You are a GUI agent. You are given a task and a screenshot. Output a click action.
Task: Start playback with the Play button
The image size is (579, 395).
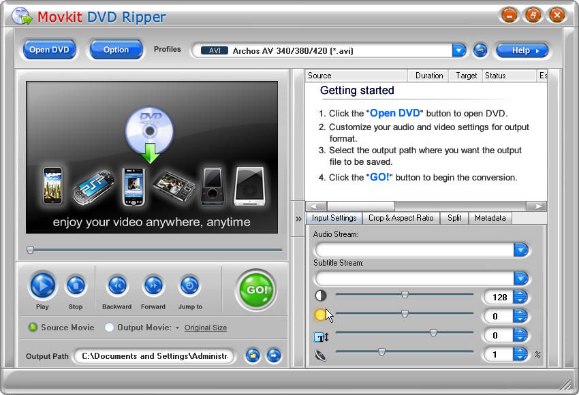click(x=43, y=285)
